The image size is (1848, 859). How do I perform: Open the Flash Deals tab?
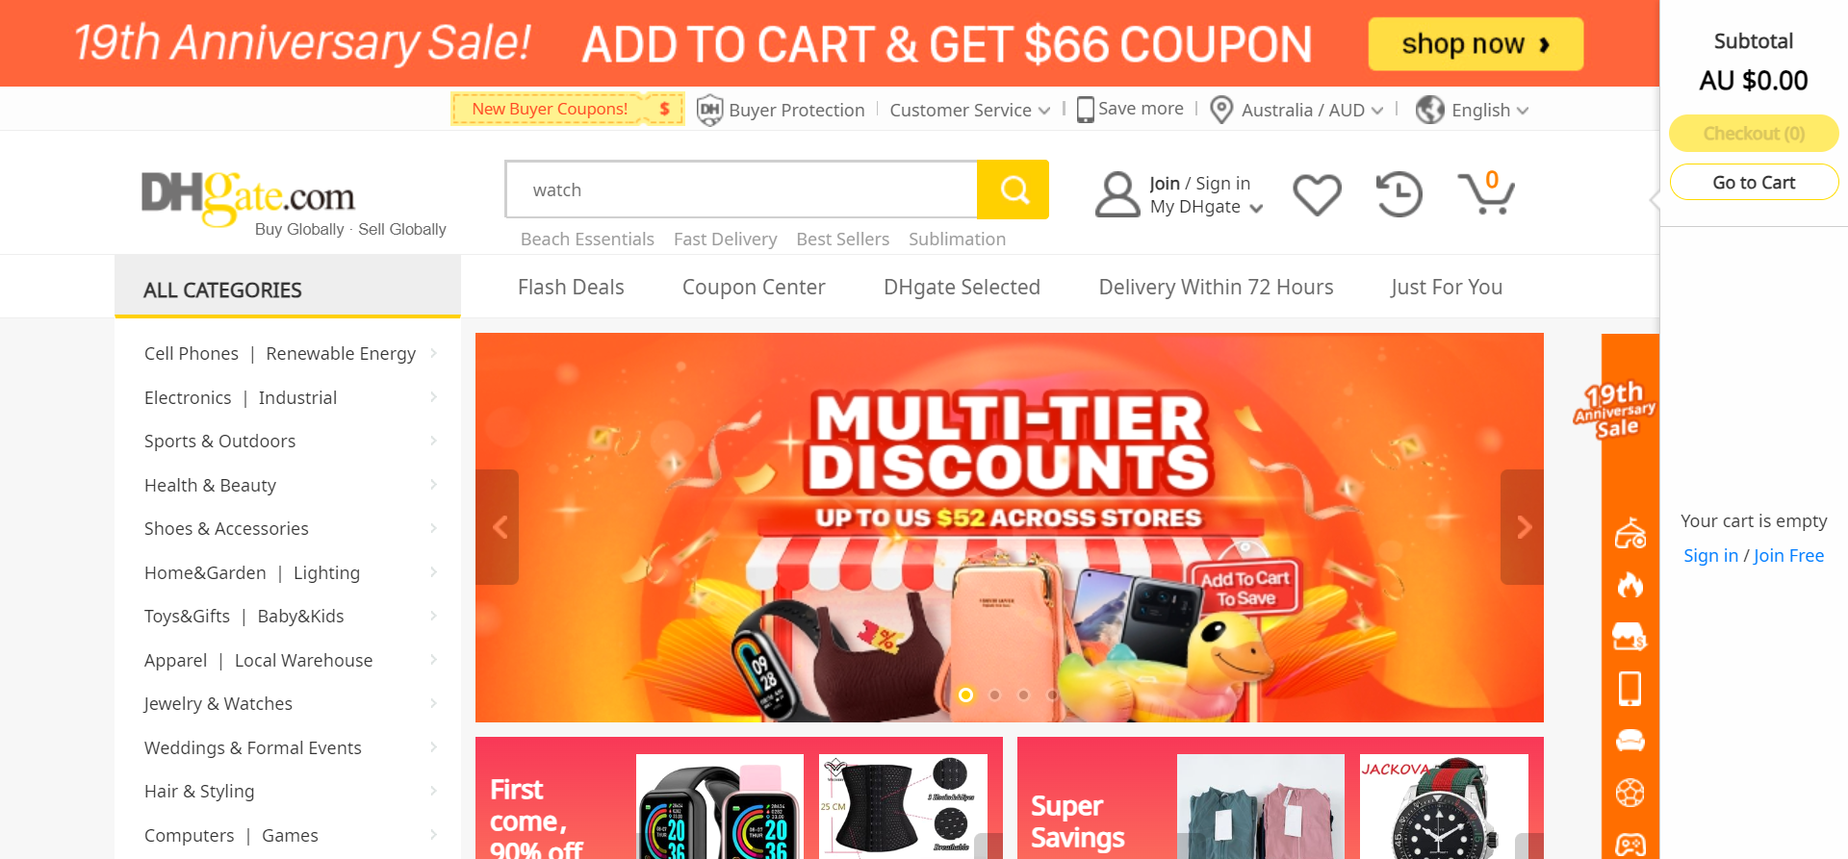(x=571, y=287)
